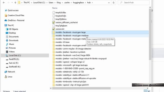Open fast m2 (F:) drive
Image resolution: width=164 pixels, height=92 pixels.
tap(14, 63)
